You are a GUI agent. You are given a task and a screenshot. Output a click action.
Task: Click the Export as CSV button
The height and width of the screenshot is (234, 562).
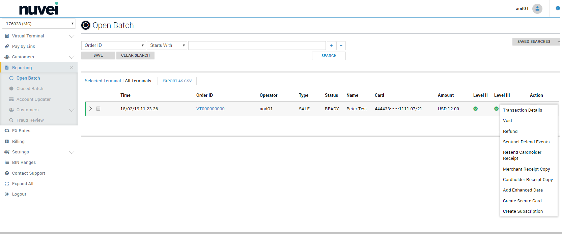click(x=177, y=81)
